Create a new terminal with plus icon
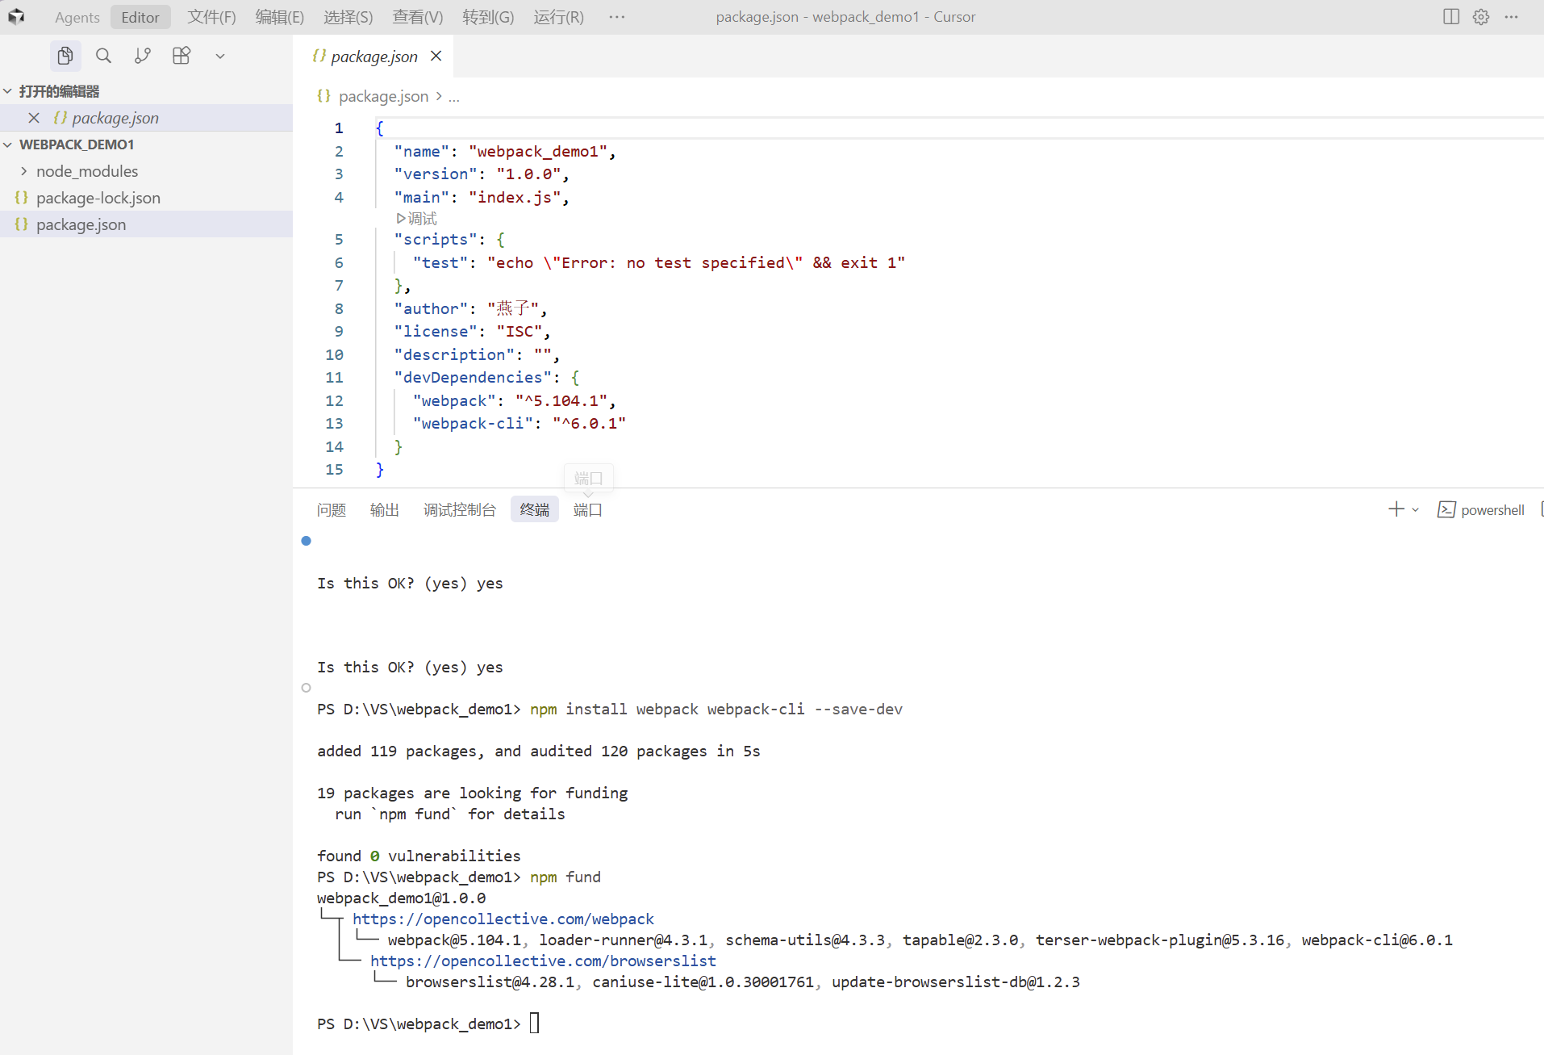The width and height of the screenshot is (1544, 1055). [x=1396, y=509]
